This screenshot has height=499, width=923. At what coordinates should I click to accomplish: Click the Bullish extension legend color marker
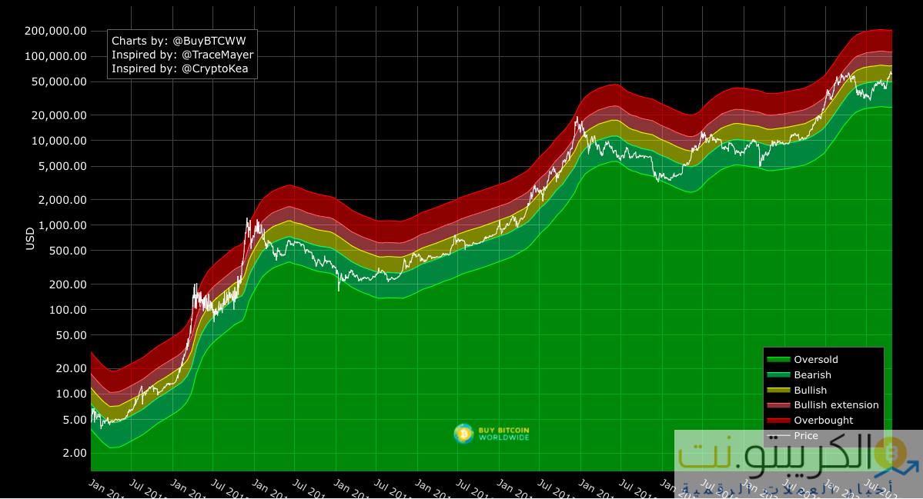(x=778, y=405)
